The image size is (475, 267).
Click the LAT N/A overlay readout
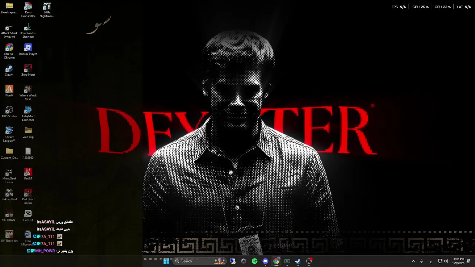pos(464,7)
